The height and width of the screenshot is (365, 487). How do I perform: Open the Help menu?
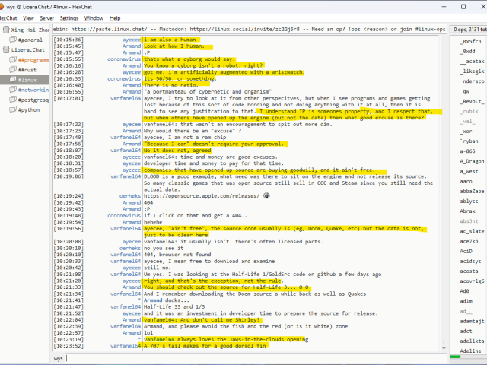point(115,17)
